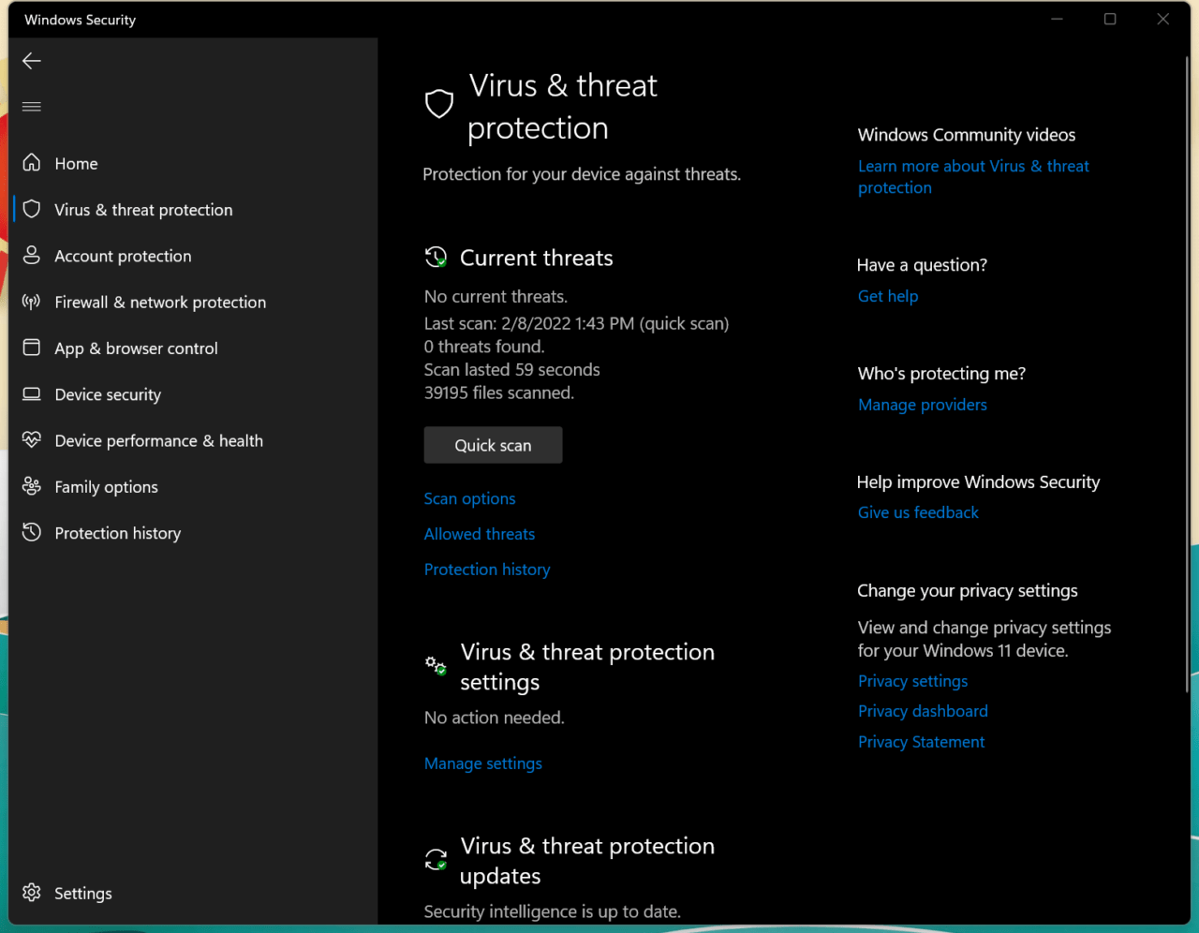Screen dimensions: 1199x933
Task: Click the Account protection person icon
Action: (x=32, y=256)
